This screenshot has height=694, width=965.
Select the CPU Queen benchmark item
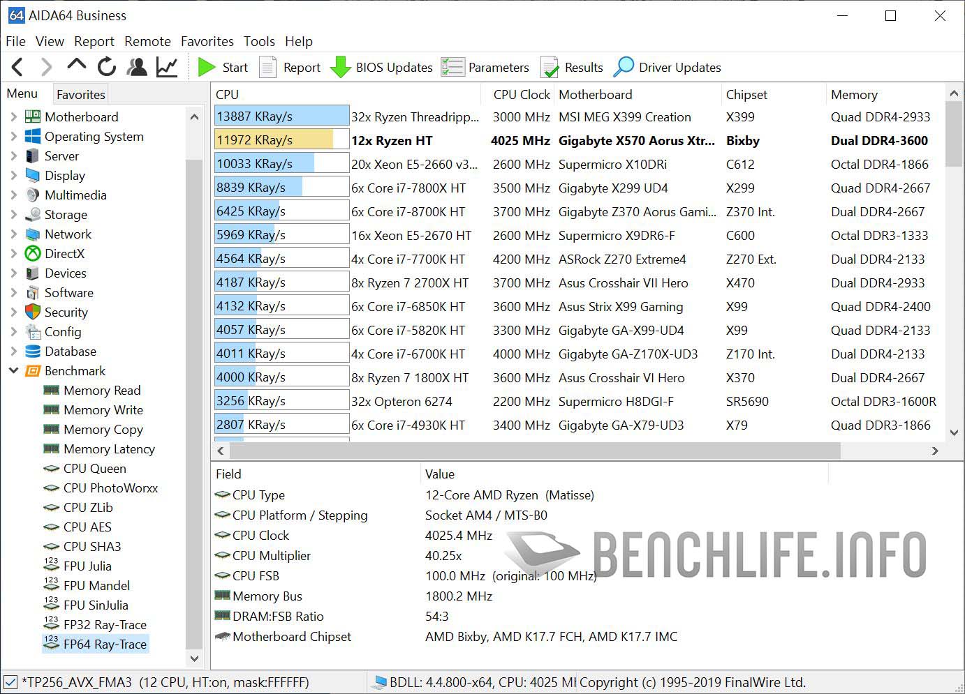point(94,468)
